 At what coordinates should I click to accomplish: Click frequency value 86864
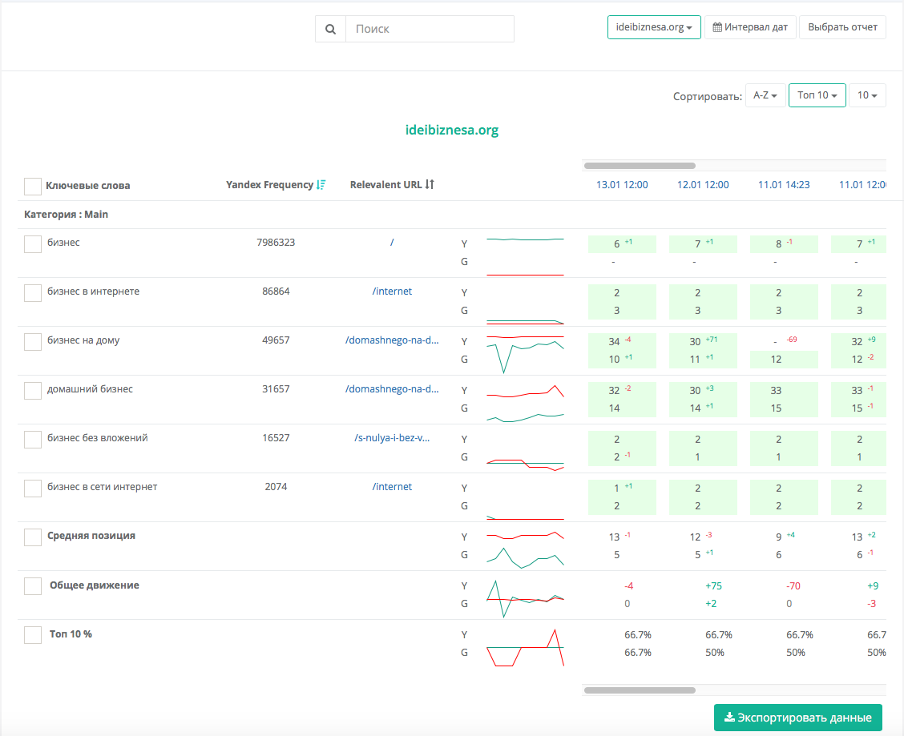[276, 291]
